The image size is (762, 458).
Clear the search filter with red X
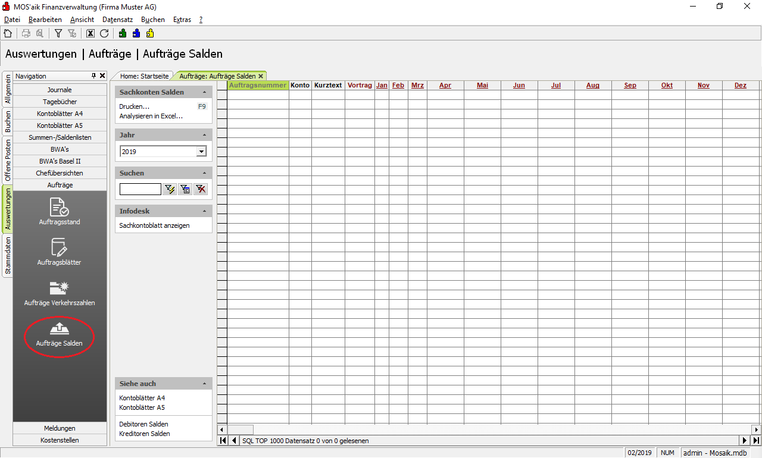201,189
